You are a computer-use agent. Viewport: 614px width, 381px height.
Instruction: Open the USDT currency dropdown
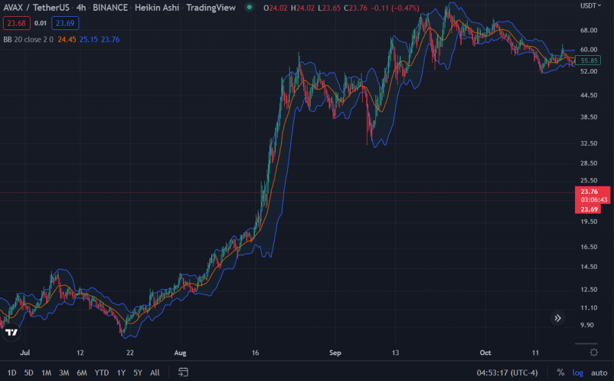tap(591, 5)
